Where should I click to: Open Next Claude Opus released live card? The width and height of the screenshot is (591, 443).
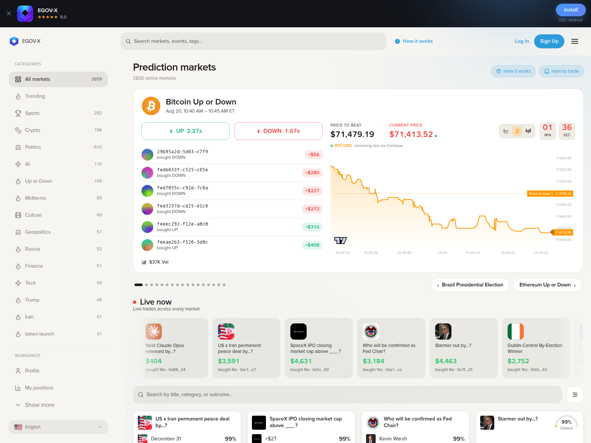coord(174,348)
